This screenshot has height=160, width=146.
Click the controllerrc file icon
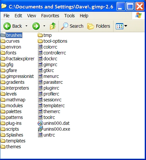[40, 53]
